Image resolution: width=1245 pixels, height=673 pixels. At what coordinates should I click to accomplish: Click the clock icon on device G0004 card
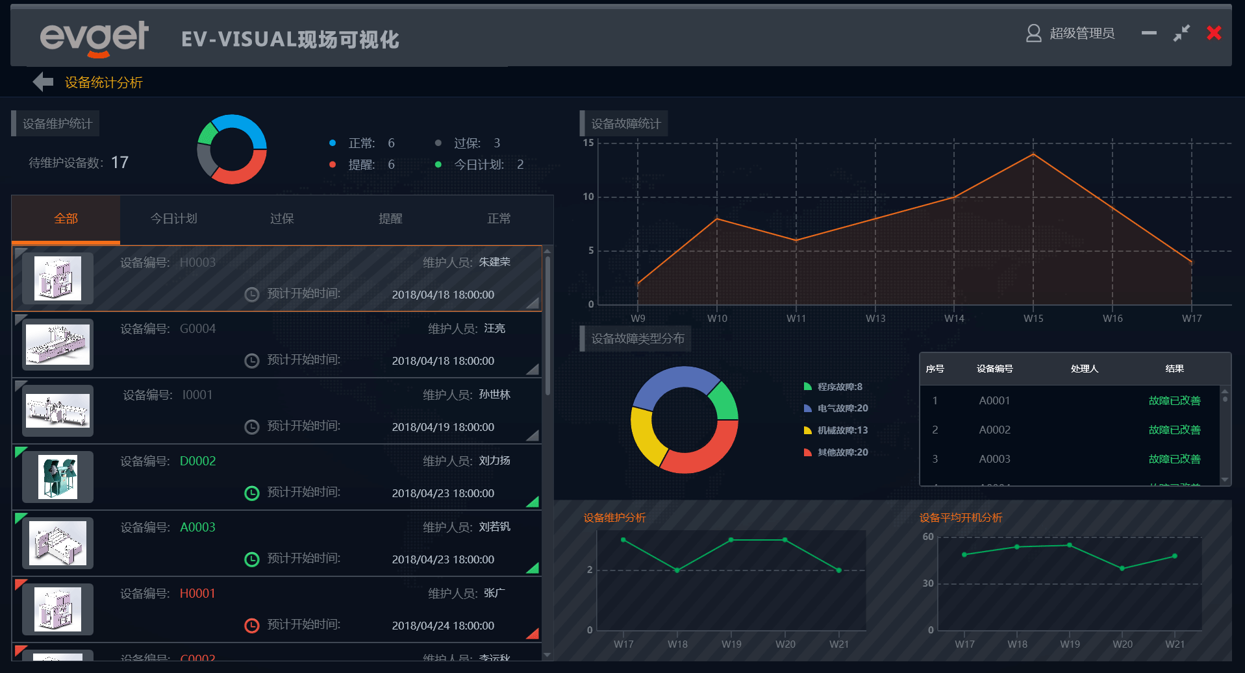click(x=251, y=360)
